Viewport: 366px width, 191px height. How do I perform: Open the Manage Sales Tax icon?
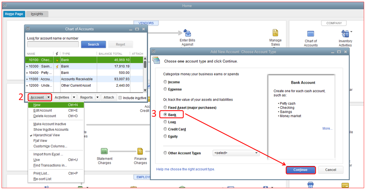[x=275, y=33]
